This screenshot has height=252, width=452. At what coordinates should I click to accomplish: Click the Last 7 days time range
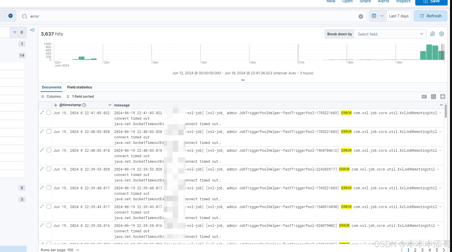399,16
